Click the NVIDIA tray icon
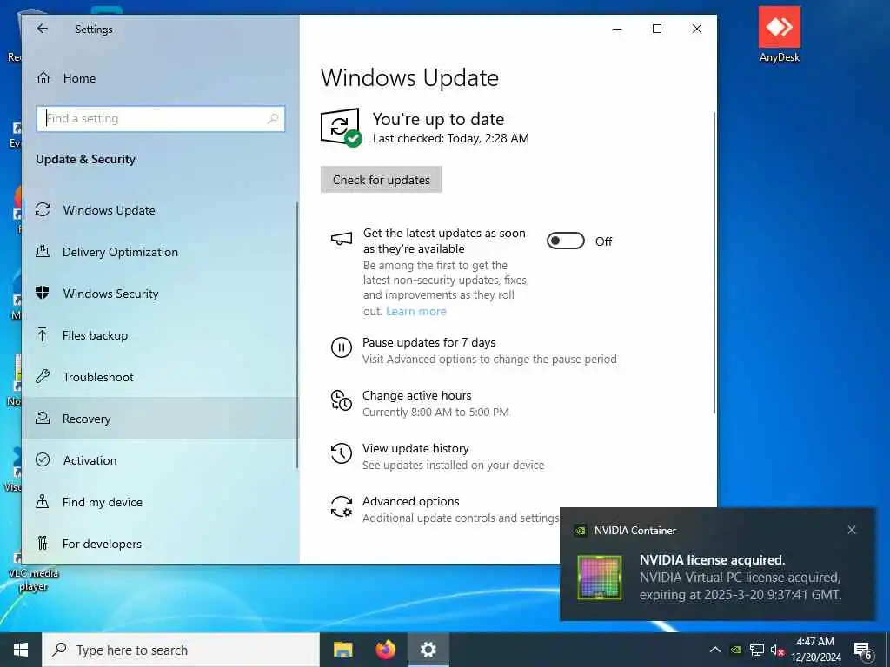Image resolution: width=890 pixels, height=667 pixels. [x=735, y=650]
